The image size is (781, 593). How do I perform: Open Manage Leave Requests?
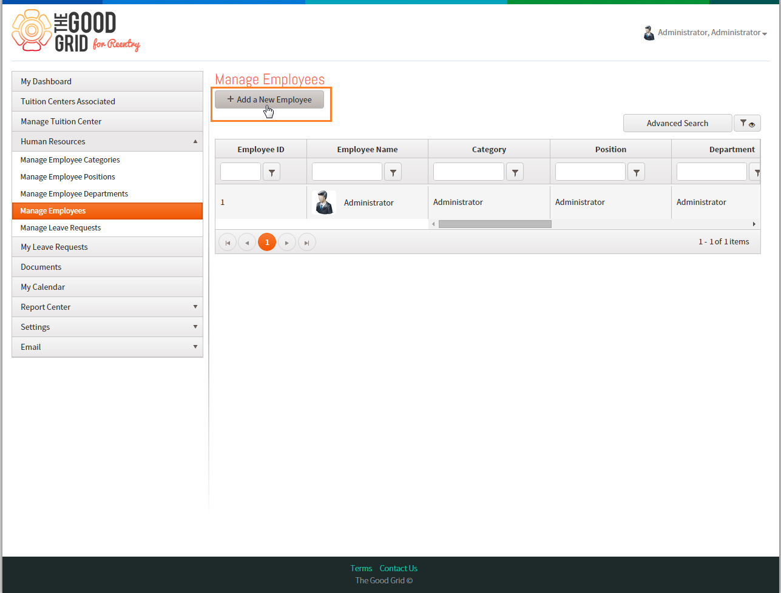tap(61, 228)
